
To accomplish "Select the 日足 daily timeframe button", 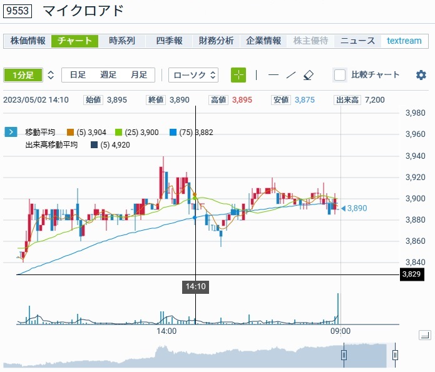I will tap(78, 75).
